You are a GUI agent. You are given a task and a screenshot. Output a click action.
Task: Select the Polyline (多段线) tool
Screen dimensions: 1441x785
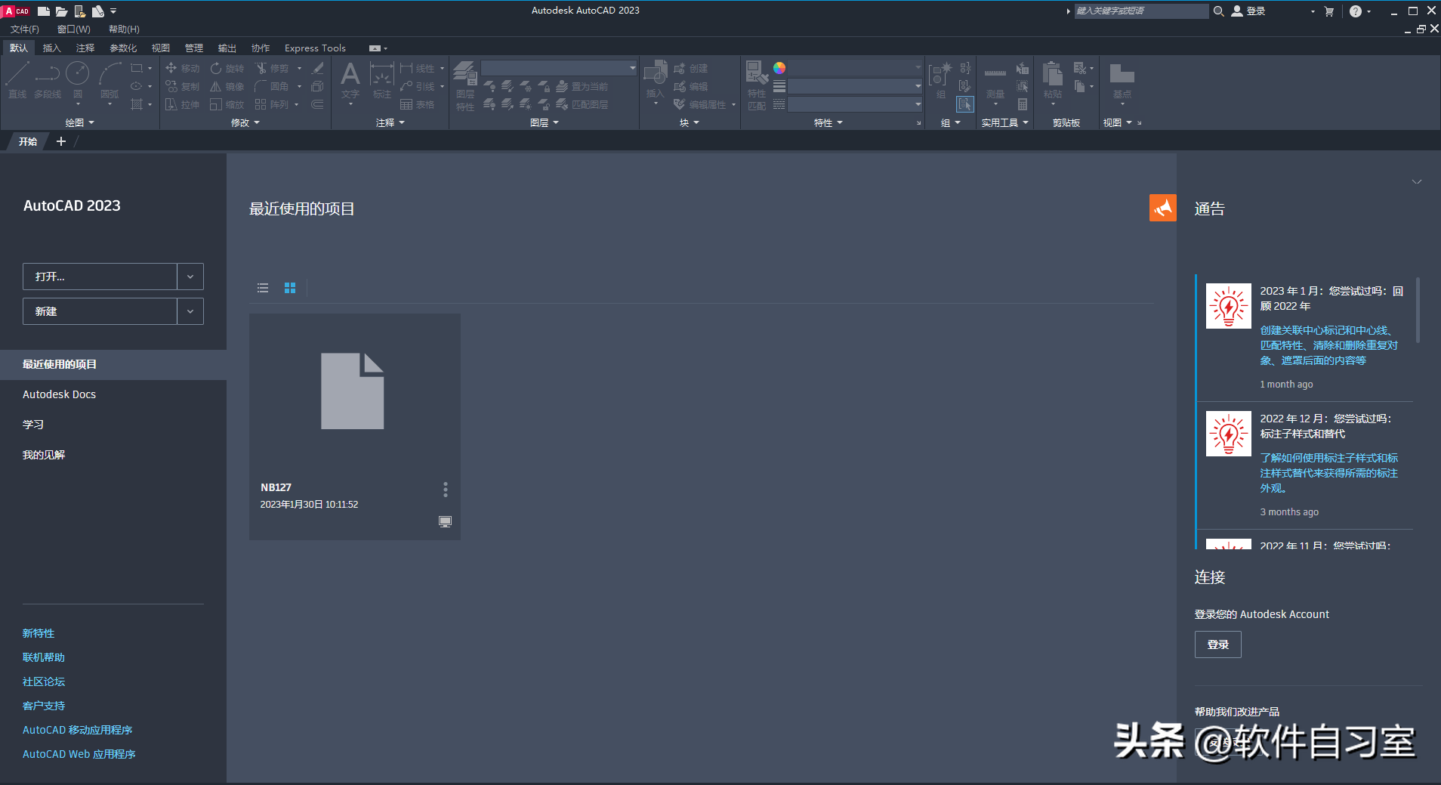[48, 80]
